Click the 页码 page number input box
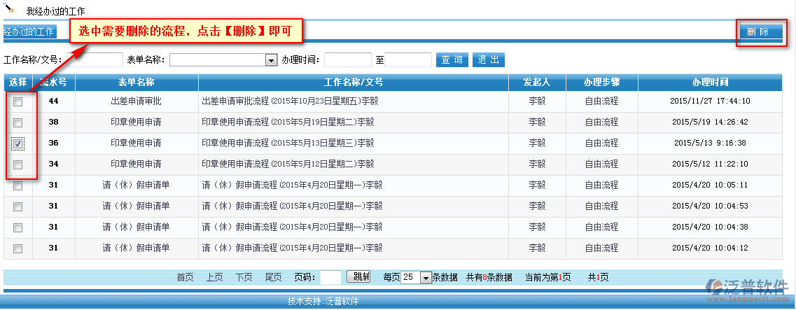The width and height of the screenshot is (796, 310). click(x=330, y=277)
